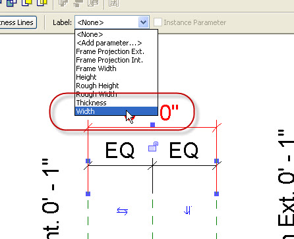
Task: Click the vertical nt. 0' - 1" dimension text
Action: pyautogui.click(x=51, y=199)
